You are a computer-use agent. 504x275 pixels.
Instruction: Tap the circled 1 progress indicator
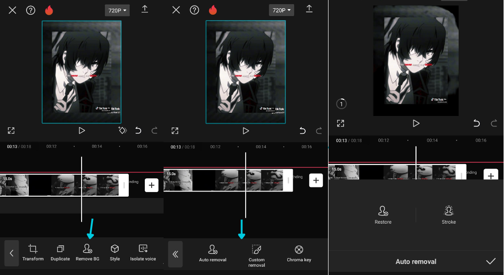[341, 104]
